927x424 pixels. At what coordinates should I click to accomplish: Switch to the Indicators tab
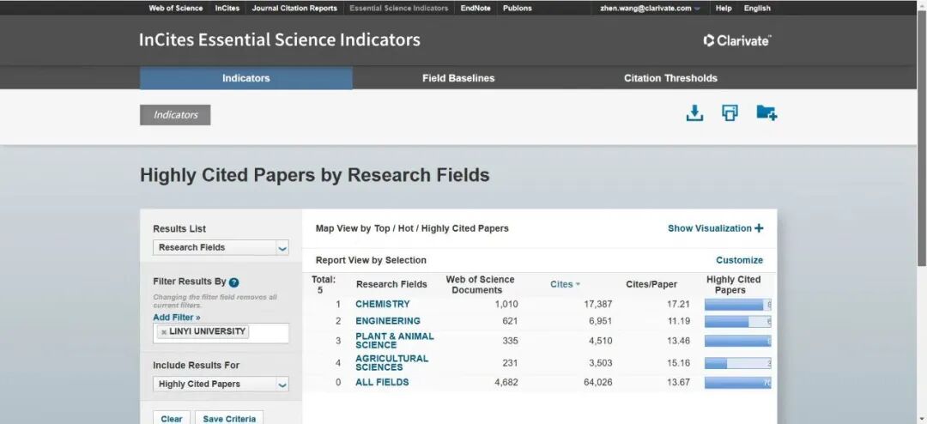246,78
